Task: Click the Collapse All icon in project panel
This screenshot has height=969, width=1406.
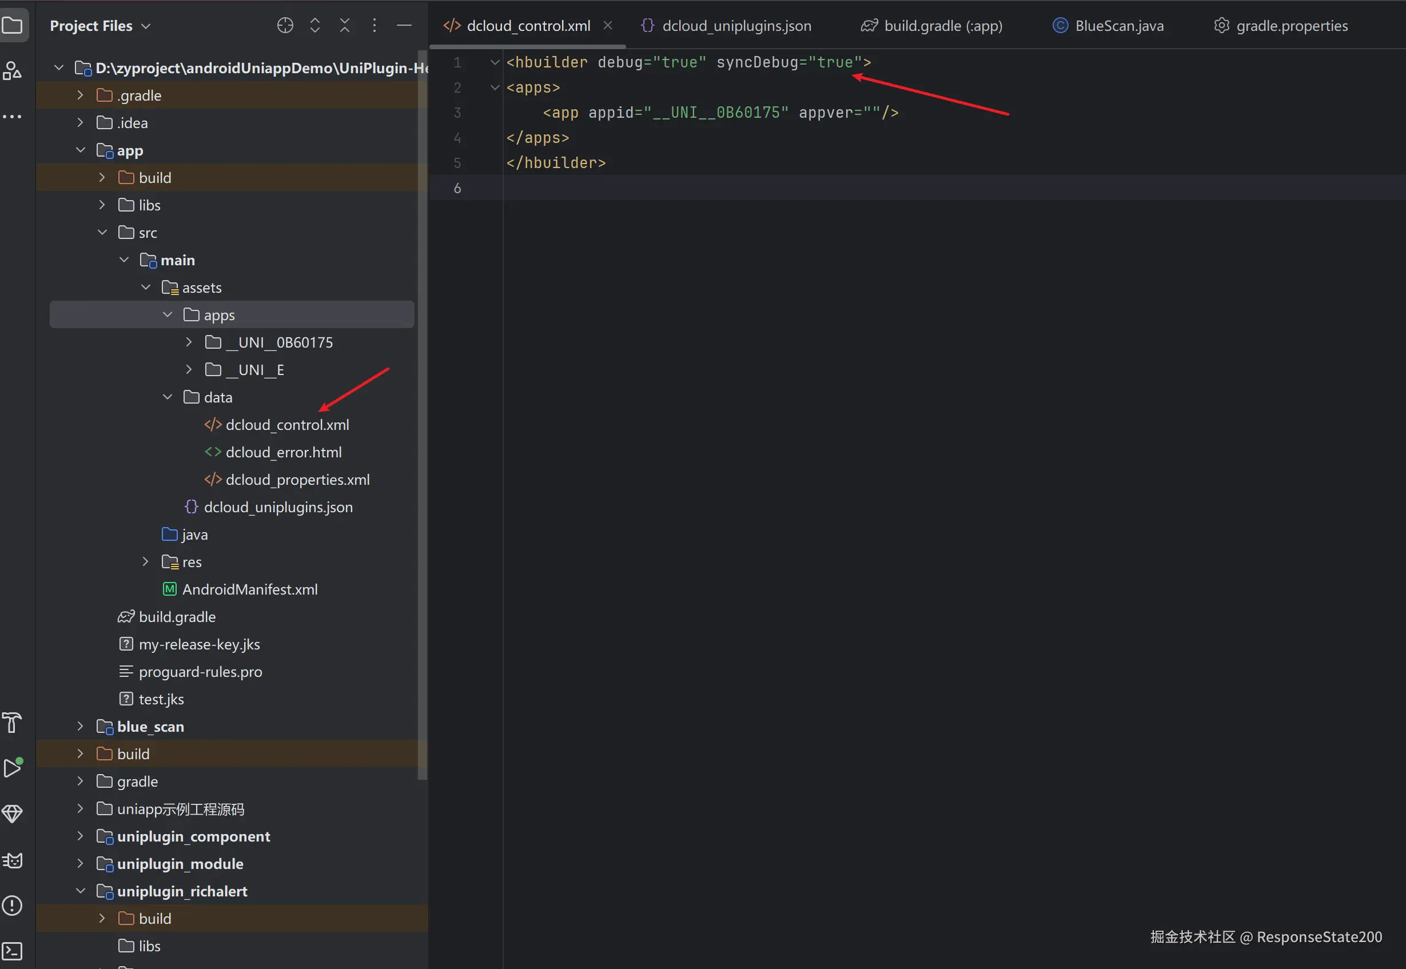Action: click(x=344, y=26)
